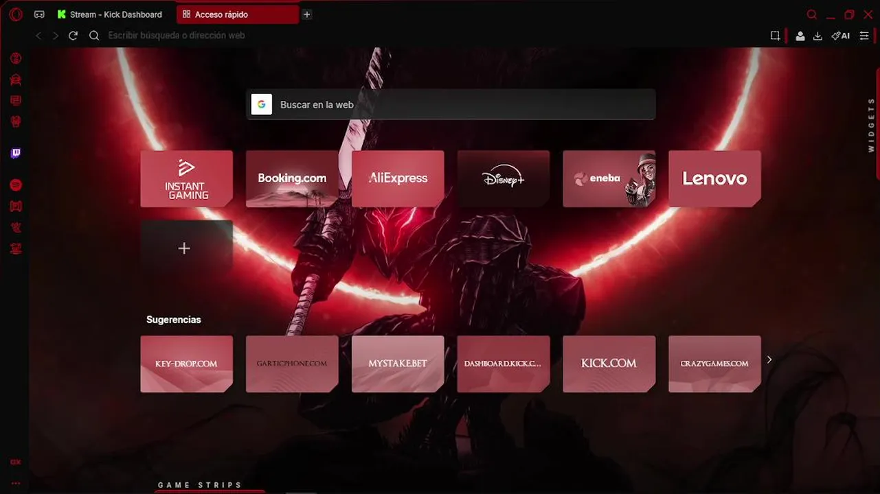Open the Opera GX main menu logo

(x=16, y=14)
